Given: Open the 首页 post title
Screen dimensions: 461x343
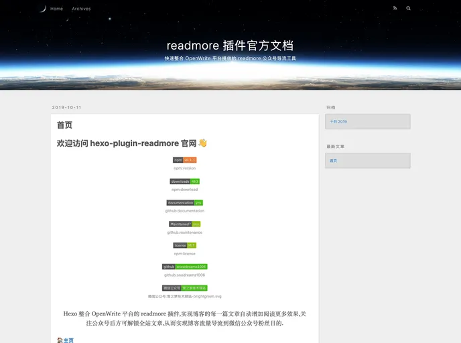Looking at the screenshot, I should pos(65,125).
